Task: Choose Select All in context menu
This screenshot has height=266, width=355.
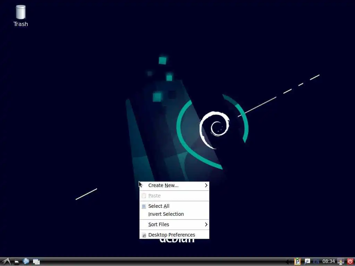Action: pyautogui.click(x=174, y=206)
